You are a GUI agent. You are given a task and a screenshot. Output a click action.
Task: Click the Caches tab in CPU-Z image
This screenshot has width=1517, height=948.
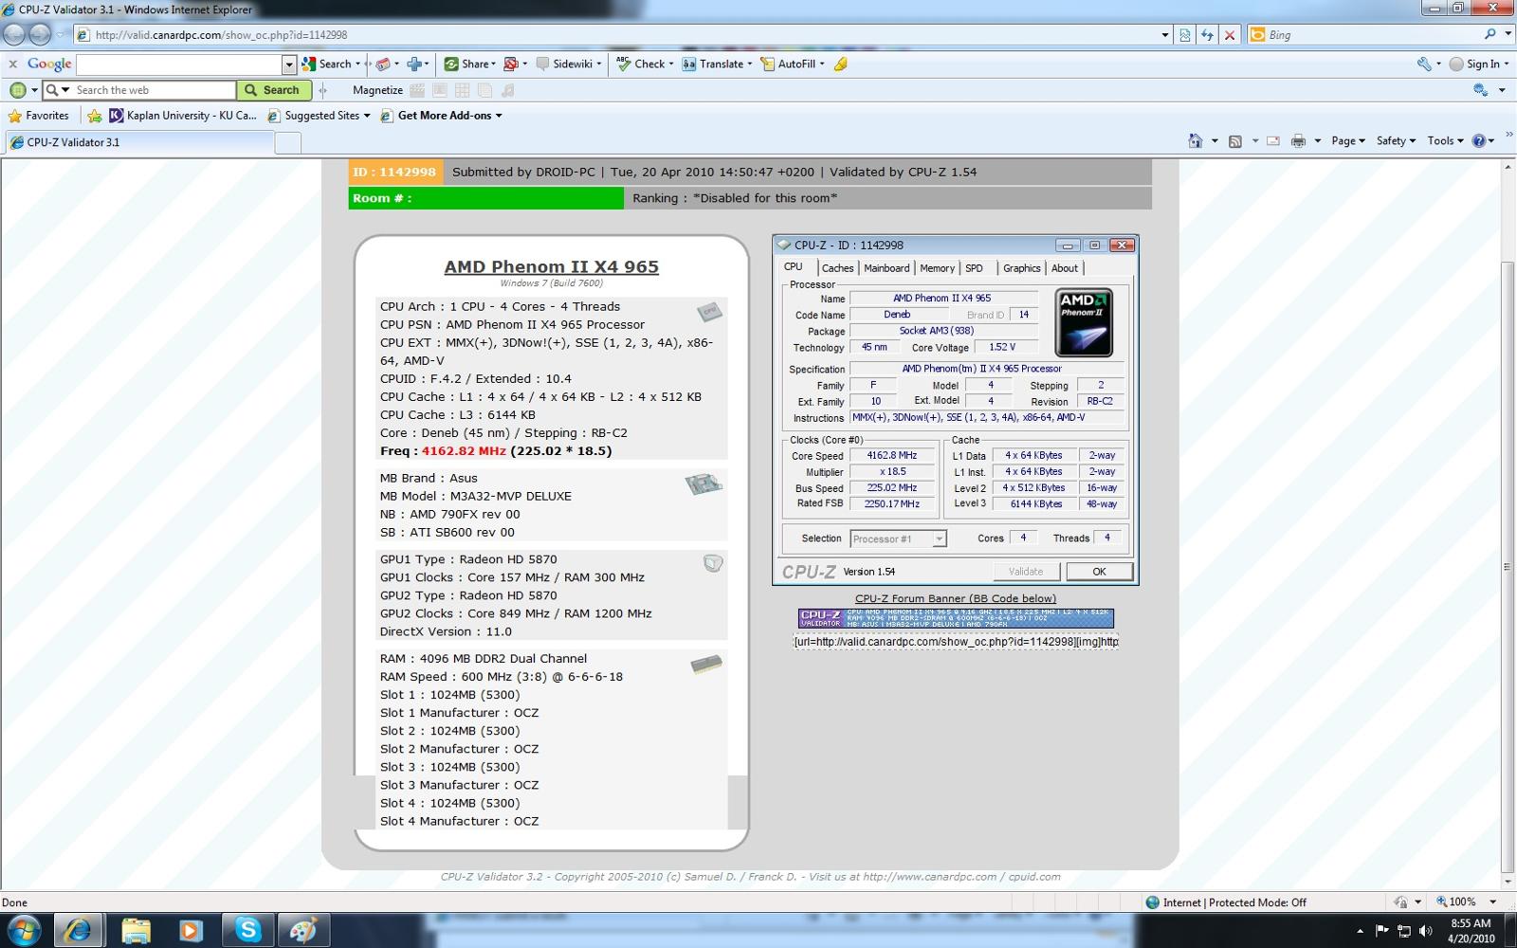point(837,268)
